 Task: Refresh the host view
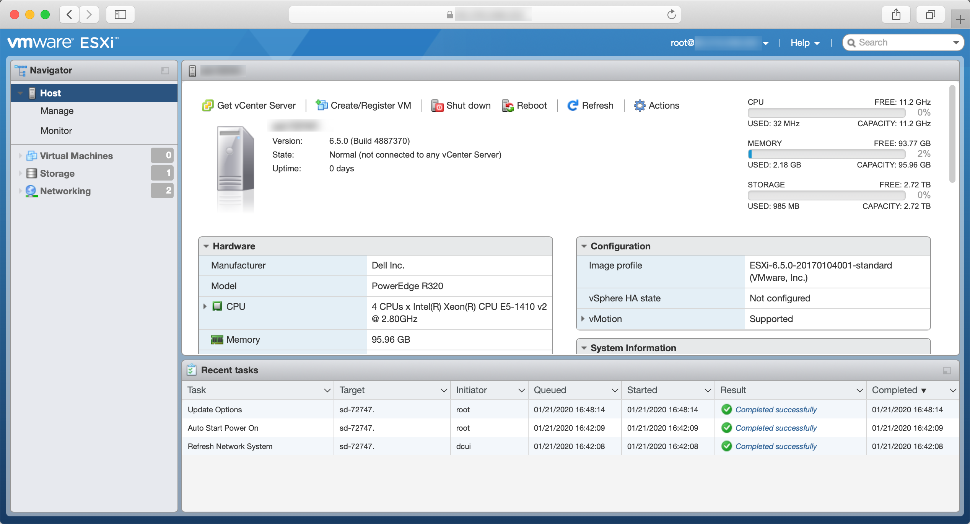[590, 106]
